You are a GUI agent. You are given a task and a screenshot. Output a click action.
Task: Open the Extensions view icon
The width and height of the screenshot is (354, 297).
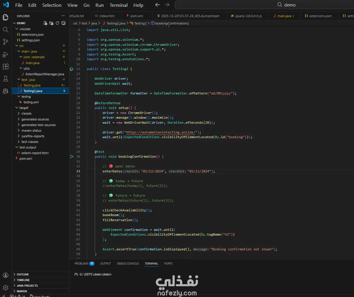pyautogui.click(x=5, y=66)
